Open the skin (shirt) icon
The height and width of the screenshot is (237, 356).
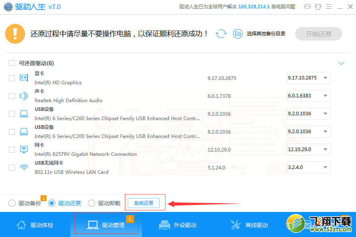coord(318,7)
